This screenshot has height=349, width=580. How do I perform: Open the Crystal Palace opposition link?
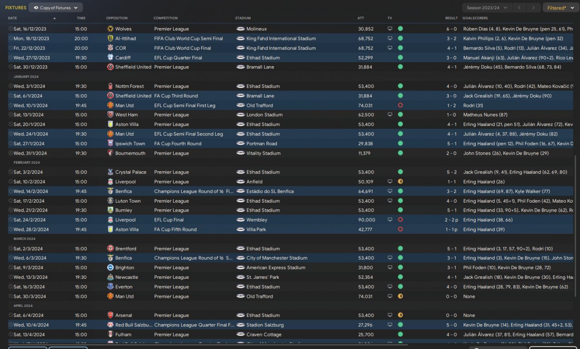coord(131,172)
